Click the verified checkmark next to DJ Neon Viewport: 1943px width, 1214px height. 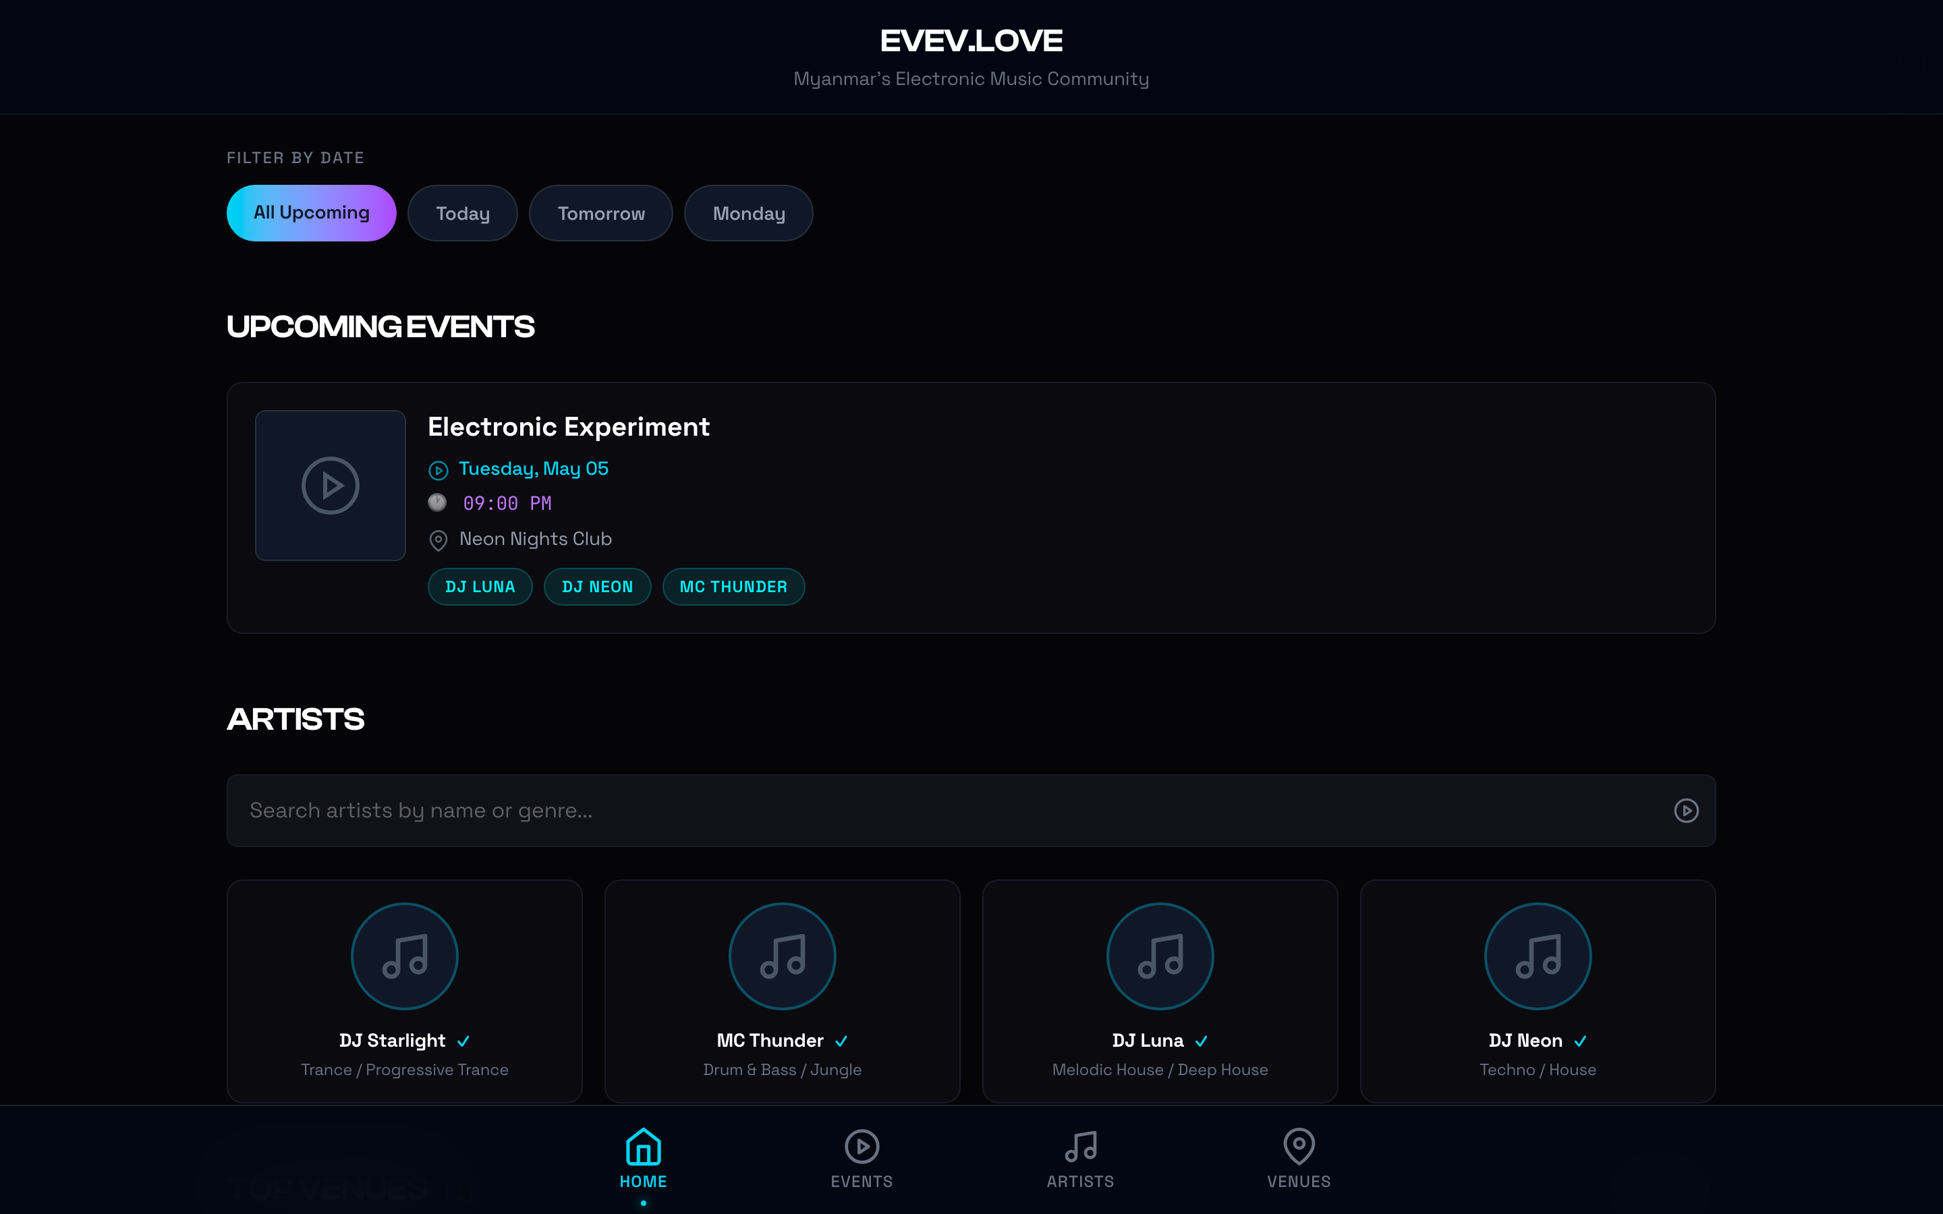(1580, 1041)
